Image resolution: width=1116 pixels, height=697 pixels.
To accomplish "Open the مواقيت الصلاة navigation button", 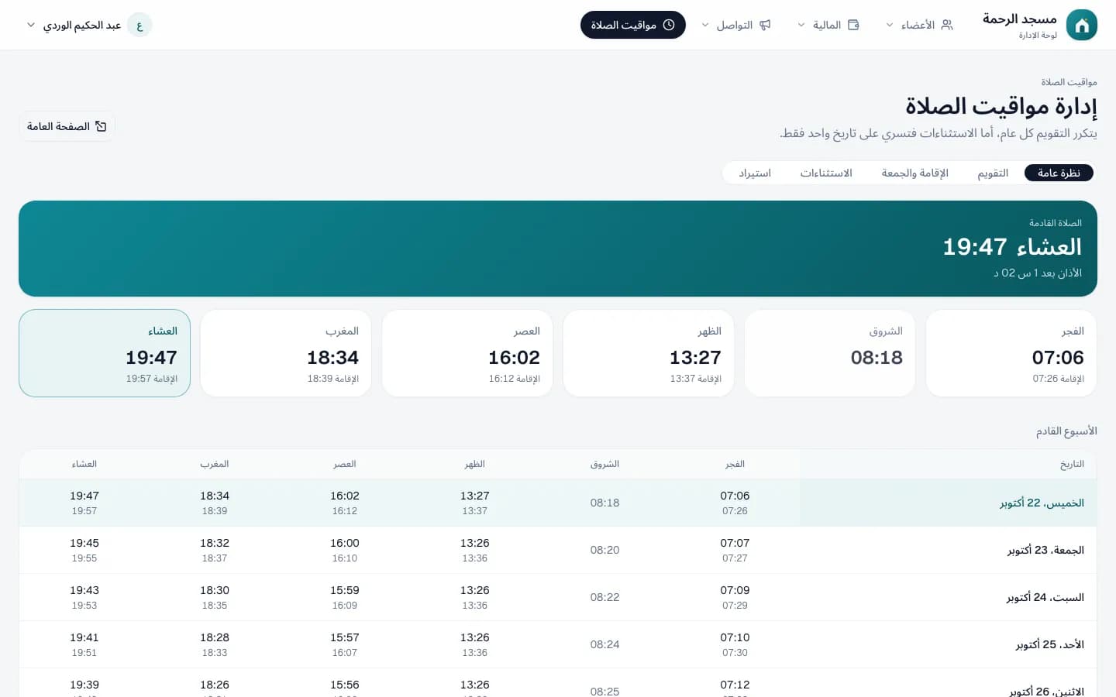I will click(633, 25).
